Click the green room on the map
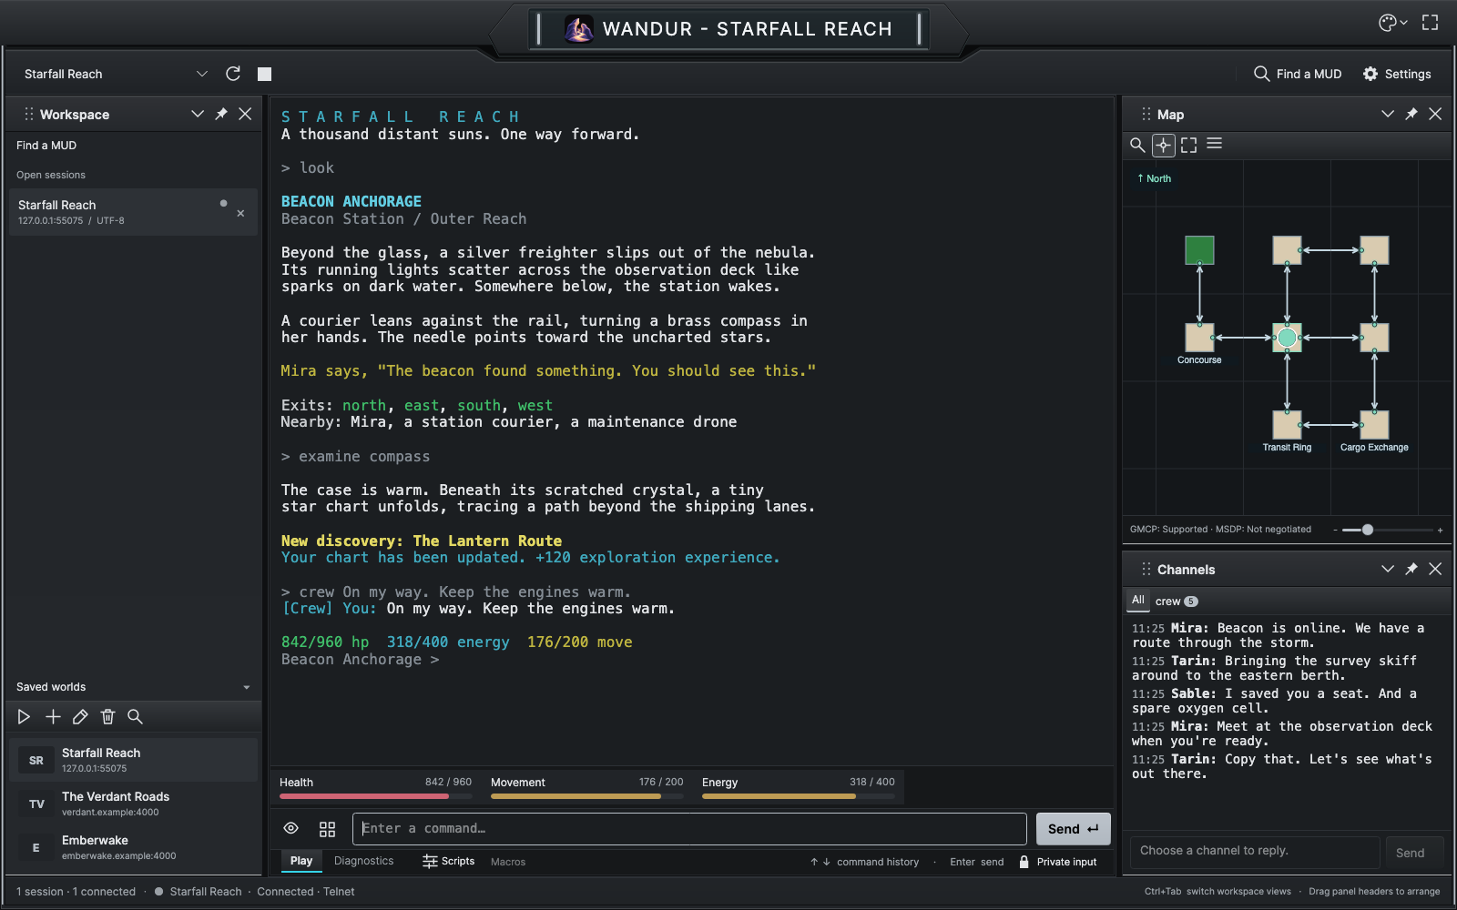Screen dimensions: 1457x910 (x=1199, y=250)
